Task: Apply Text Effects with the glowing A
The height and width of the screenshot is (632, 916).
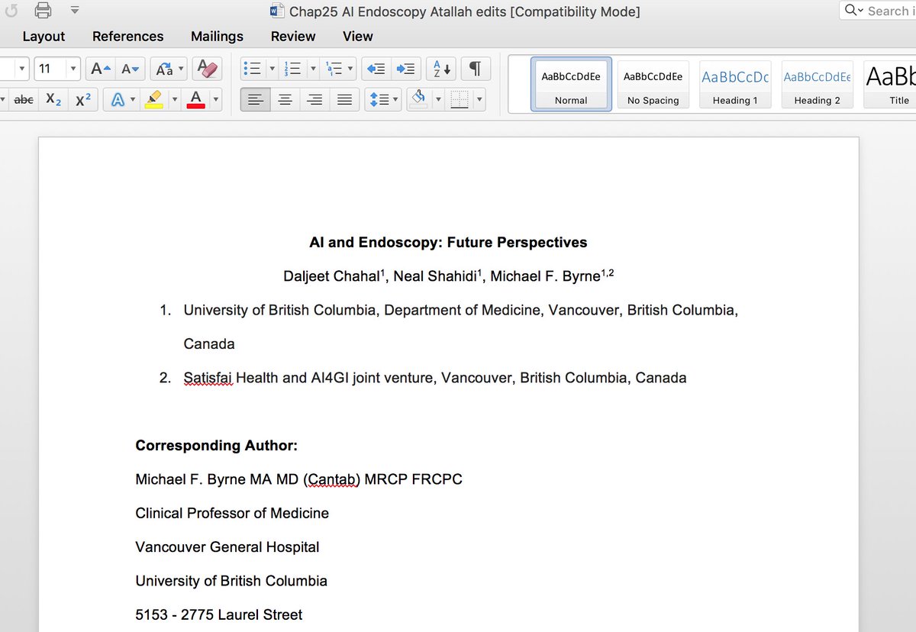Action: click(118, 99)
